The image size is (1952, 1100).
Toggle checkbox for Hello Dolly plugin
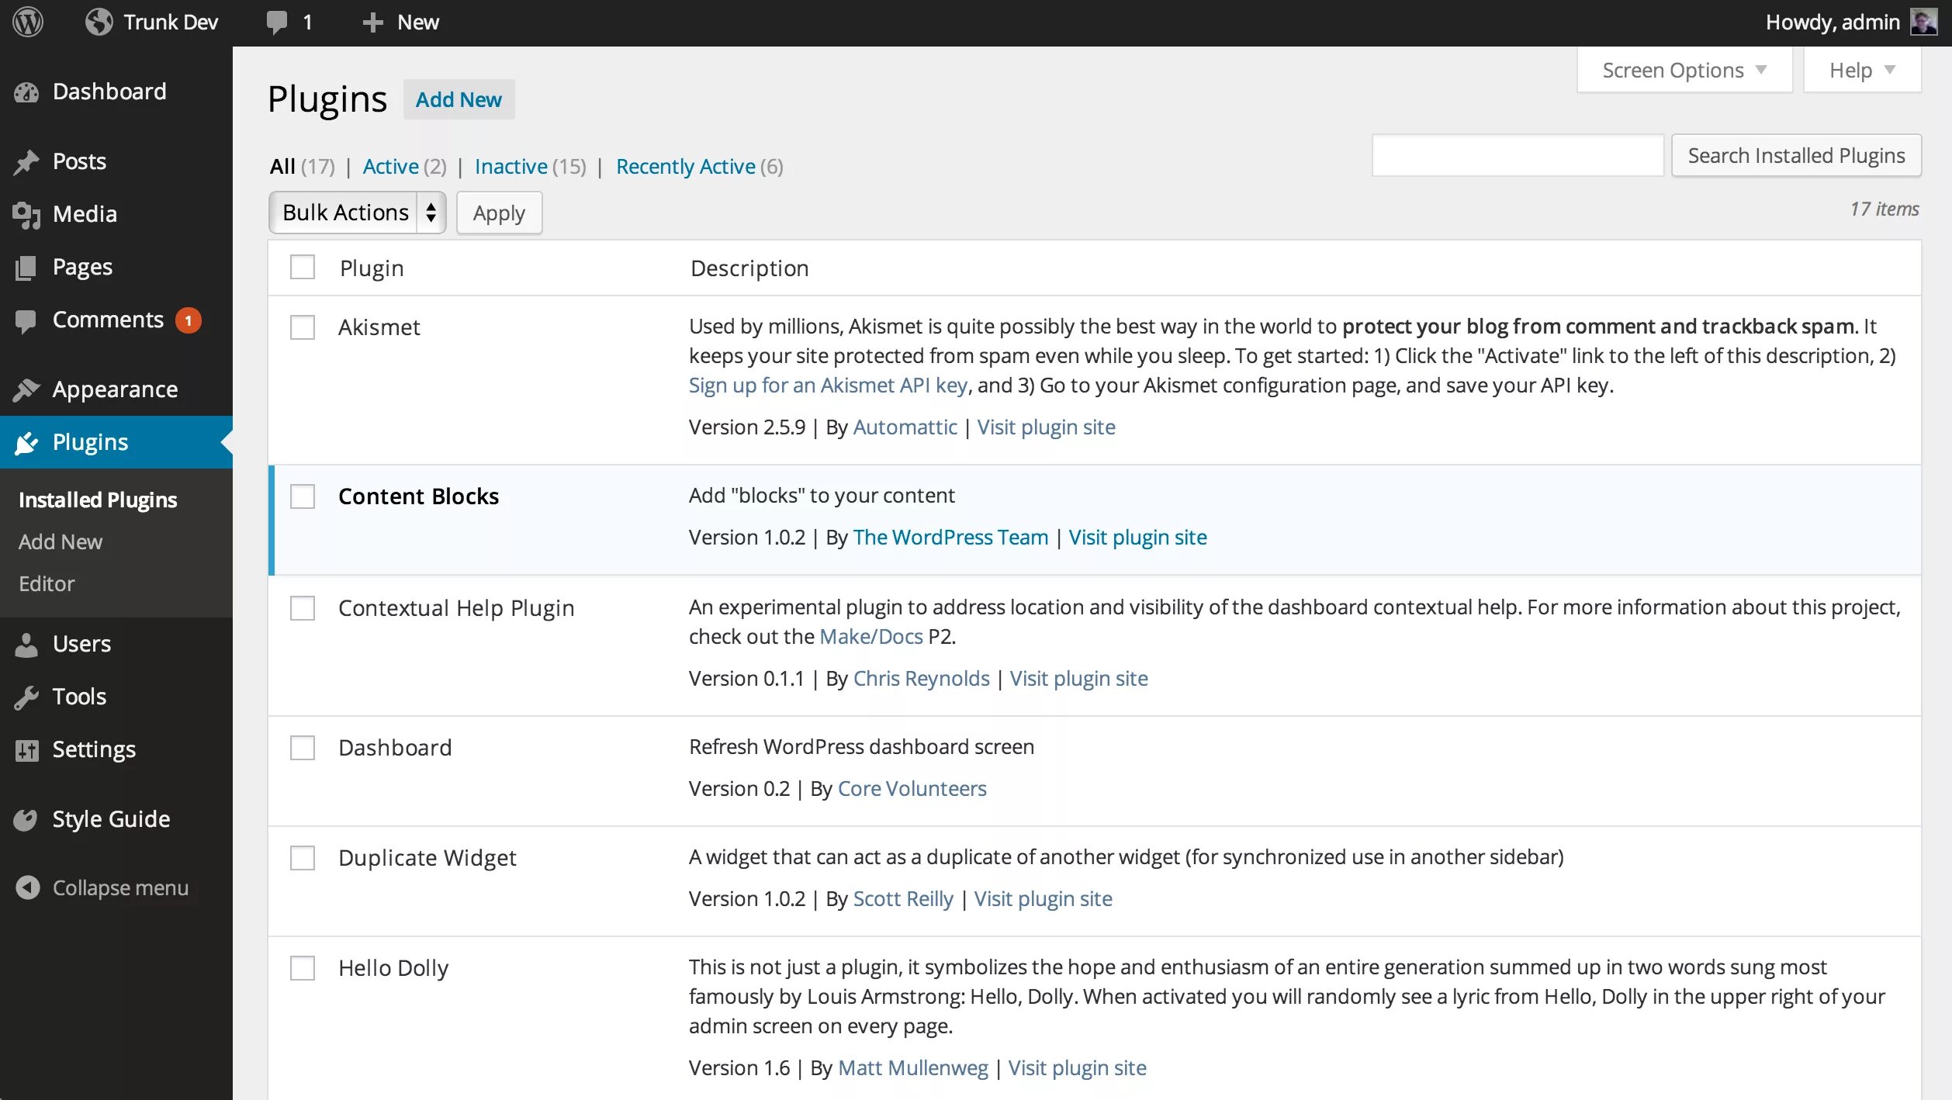click(303, 967)
